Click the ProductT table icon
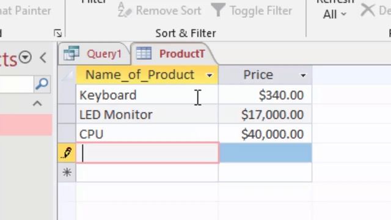The width and height of the screenshot is (391, 220). pos(144,53)
